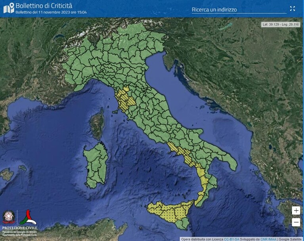Click the Protezione Civile caption text
304x241 pixels.
[x=20, y=228]
